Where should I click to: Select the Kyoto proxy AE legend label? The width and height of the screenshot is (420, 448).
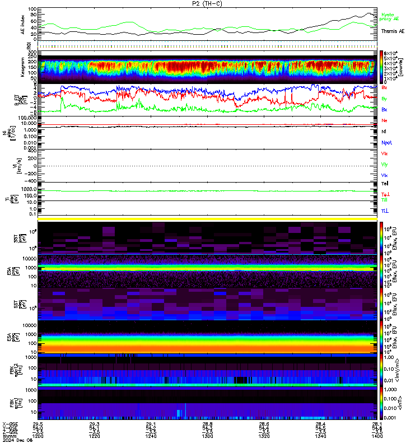[389, 17]
